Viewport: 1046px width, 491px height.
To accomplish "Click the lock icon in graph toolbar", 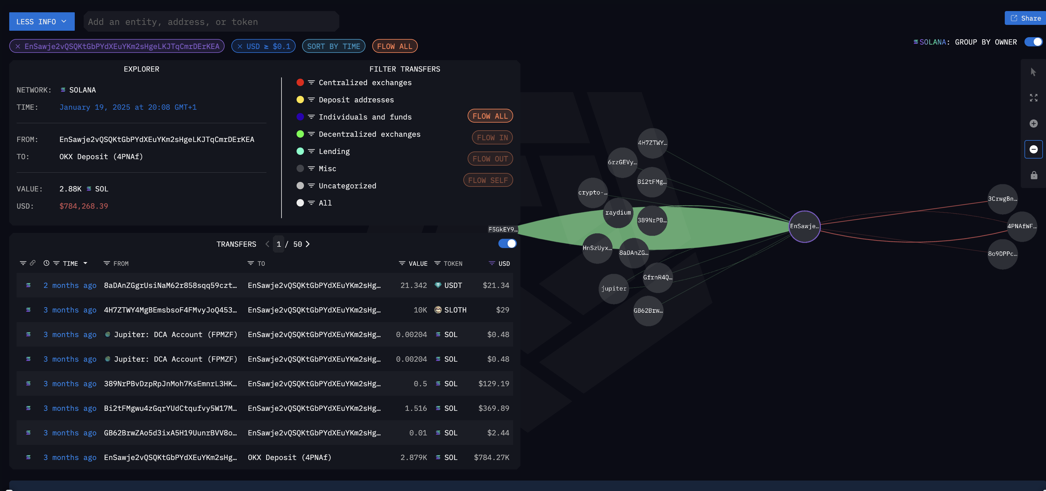I will click(1033, 175).
